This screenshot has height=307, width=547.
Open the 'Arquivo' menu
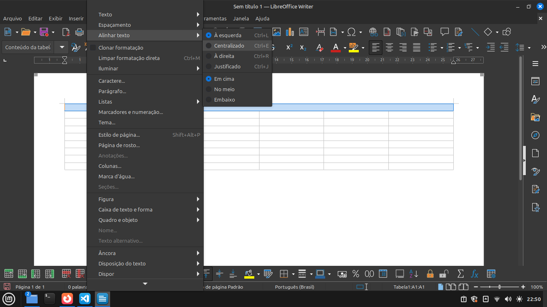point(12,18)
